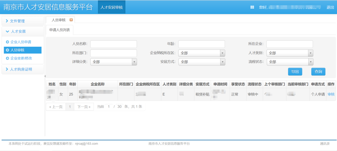
Task: Click the 性别 column header
Action: pos(63,84)
